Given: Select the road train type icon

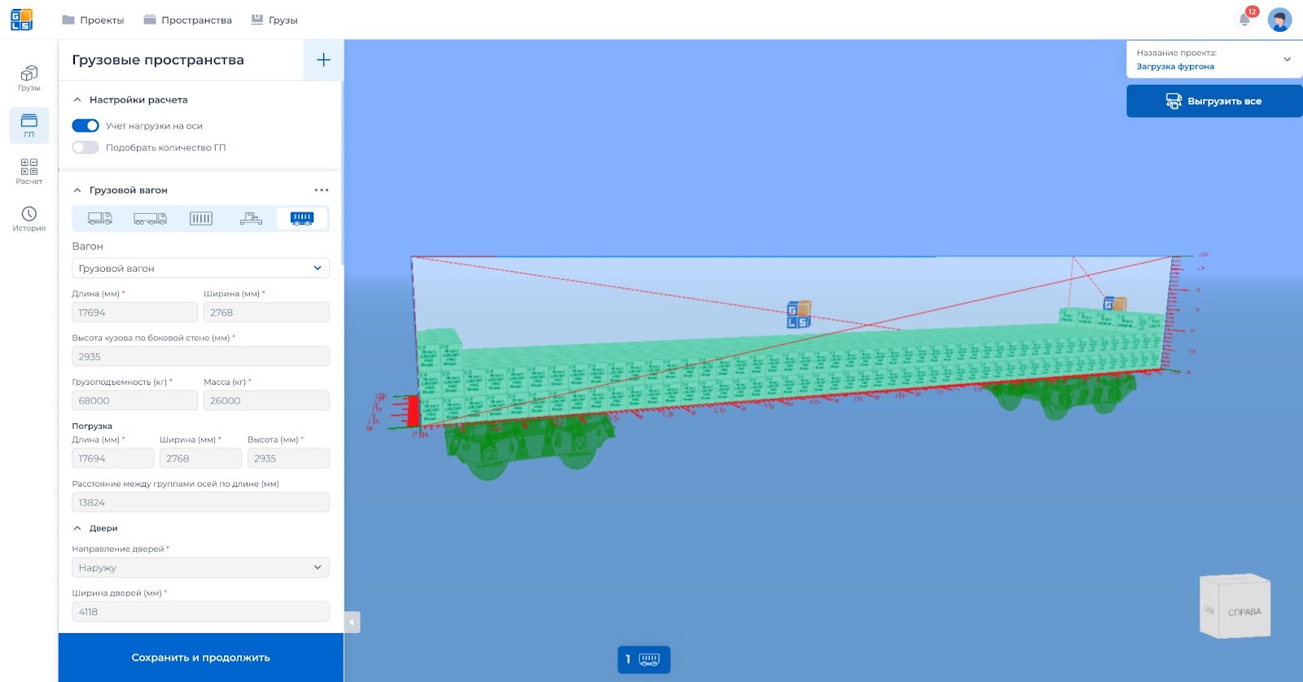Looking at the screenshot, I should click(x=151, y=218).
